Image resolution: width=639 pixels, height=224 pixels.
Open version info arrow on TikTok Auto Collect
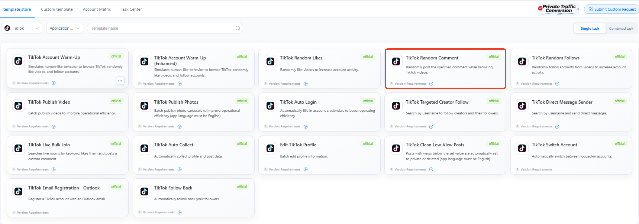[180, 169]
